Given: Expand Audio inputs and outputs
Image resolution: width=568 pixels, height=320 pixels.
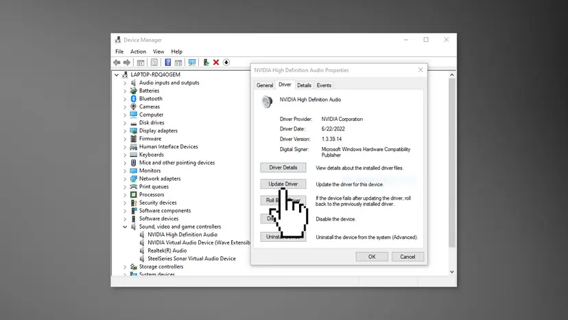Looking at the screenshot, I should (125, 83).
